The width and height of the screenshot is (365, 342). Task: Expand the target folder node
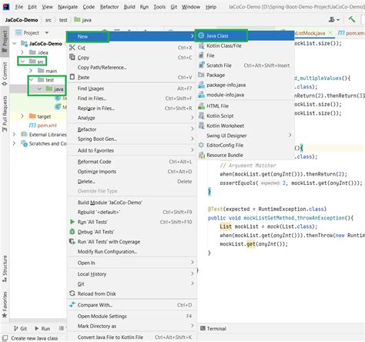[22, 116]
